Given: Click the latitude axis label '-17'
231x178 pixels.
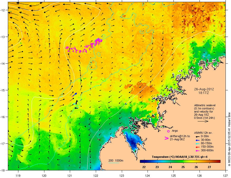Looking at the screenshot, I should coord(3,144).
